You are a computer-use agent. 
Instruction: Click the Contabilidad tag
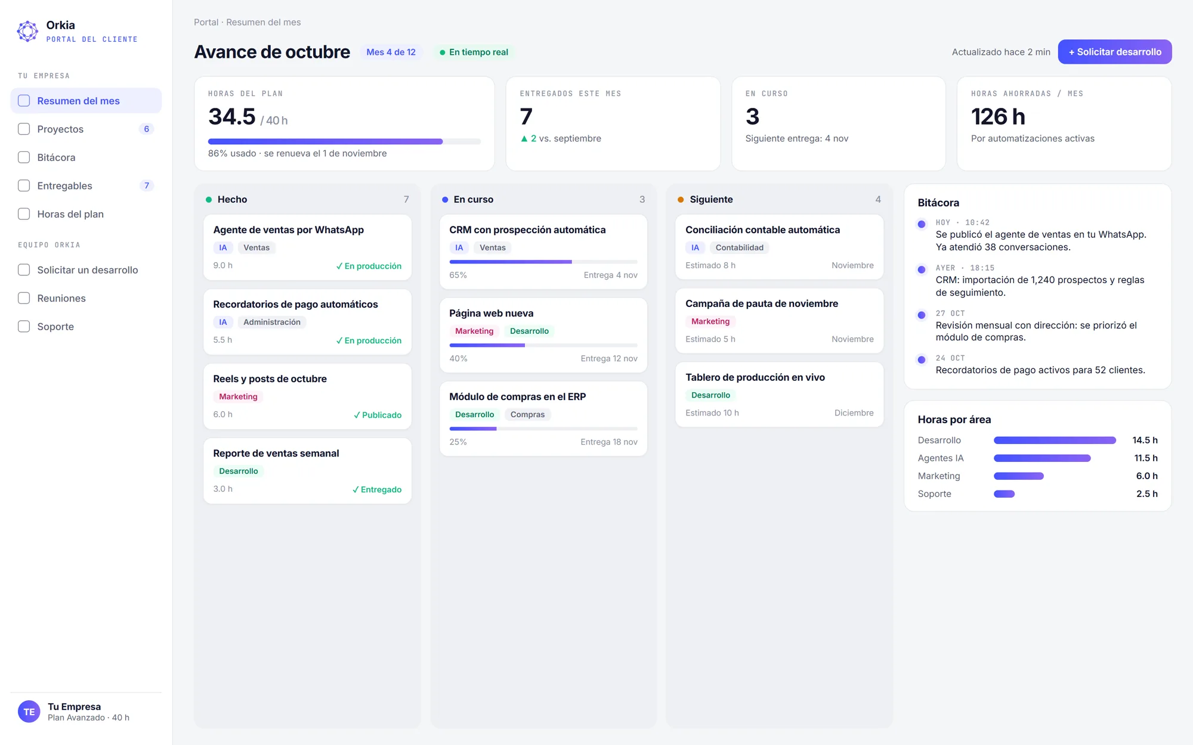(739, 247)
